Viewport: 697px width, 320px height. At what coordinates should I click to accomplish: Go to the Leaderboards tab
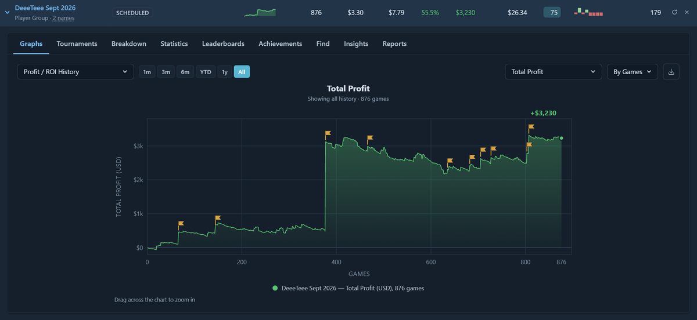coord(223,43)
